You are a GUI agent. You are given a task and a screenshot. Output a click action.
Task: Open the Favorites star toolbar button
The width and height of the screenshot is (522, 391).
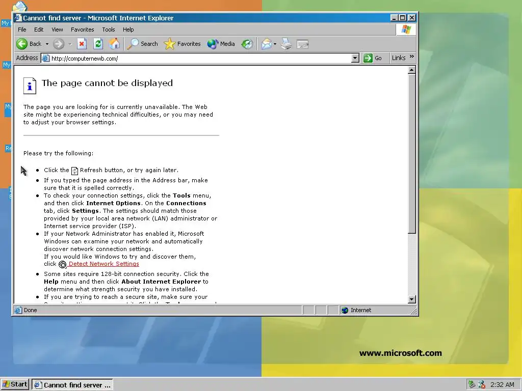click(182, 44)
